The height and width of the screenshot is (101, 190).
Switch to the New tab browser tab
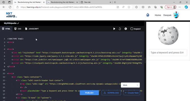(x=96, y=2)
